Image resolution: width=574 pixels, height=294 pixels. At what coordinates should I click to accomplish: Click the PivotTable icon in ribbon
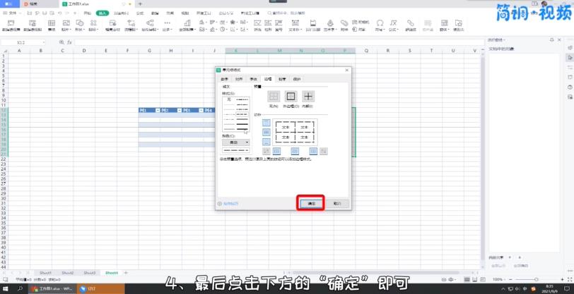[x=12, y=24]
